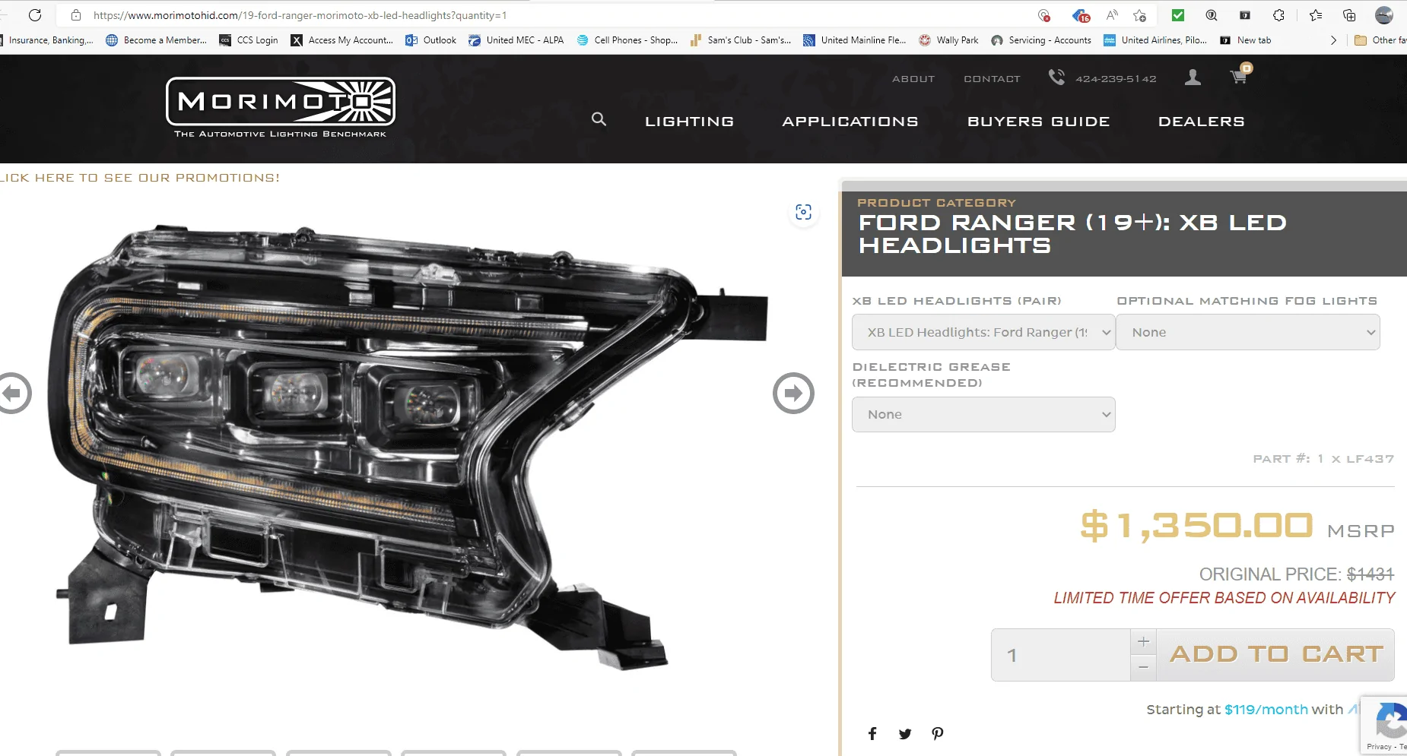Open the Dealers menu
This screenshot has width=1407, height=756.
[x=1201, y=122]
